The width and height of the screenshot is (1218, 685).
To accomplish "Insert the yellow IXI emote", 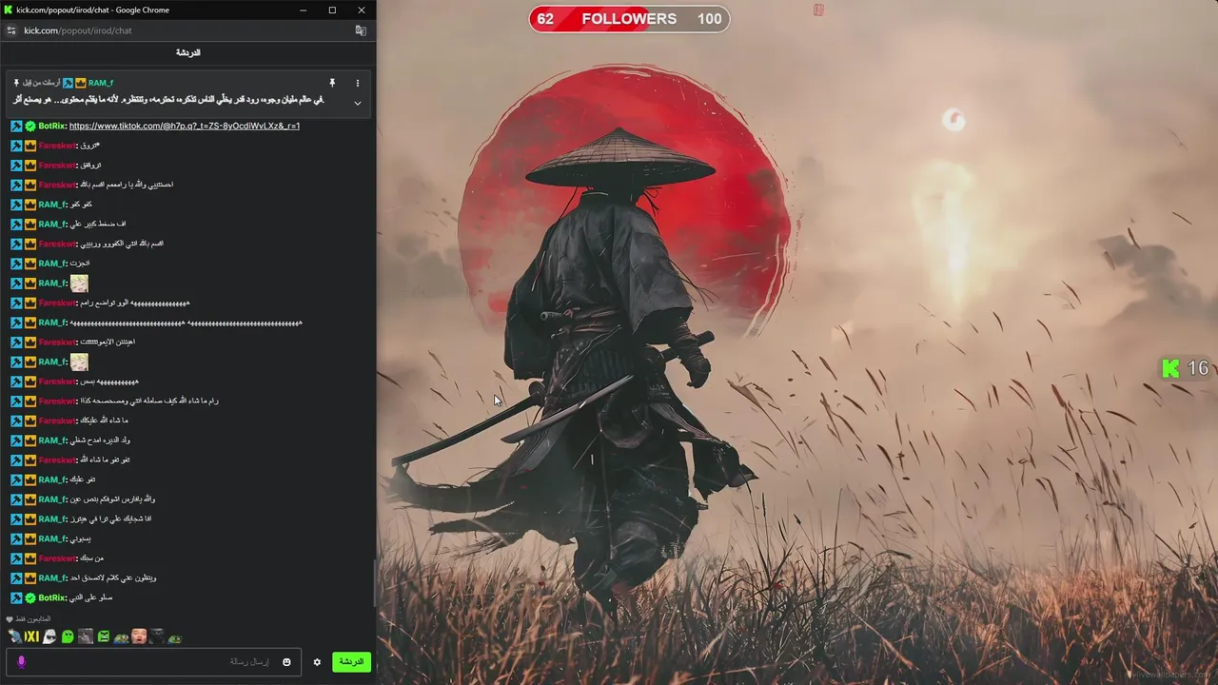I will point(31,636).
